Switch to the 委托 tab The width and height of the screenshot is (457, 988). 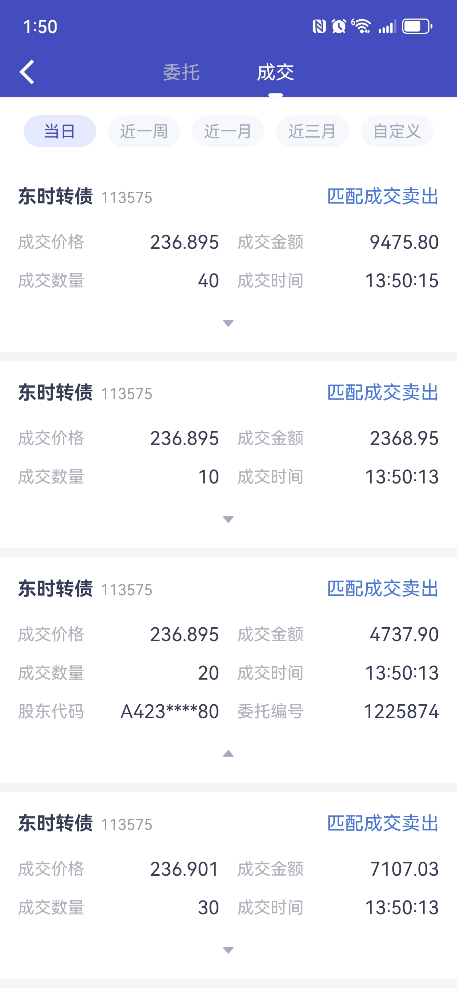(x=182, y=73)
